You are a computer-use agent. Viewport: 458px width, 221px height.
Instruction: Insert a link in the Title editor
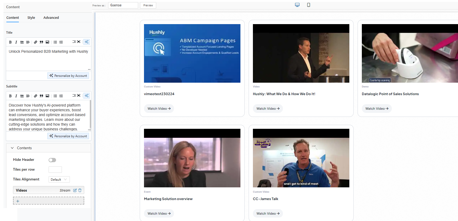36,42
